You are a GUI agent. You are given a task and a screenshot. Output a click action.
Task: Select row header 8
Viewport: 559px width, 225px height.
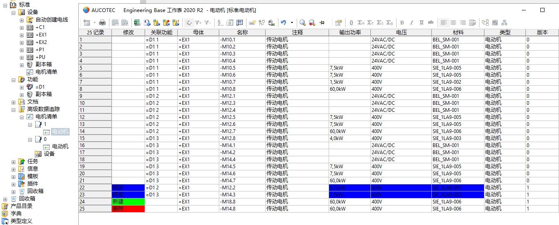pyautogui.click(x=95, y=89)
